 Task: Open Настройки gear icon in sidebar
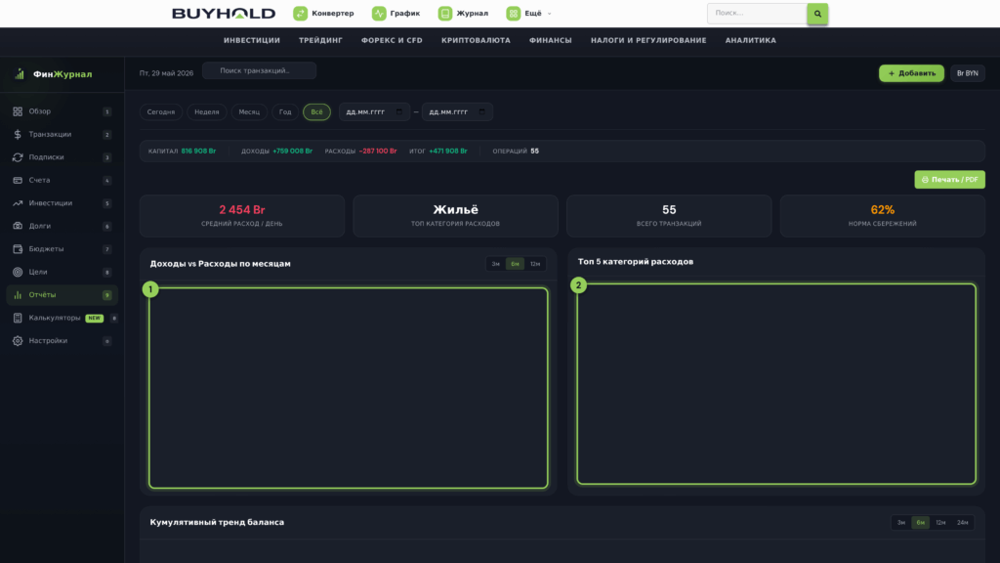[x=18, y=341]
